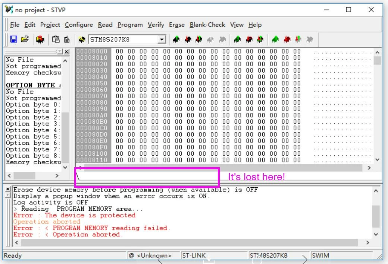Open the Edit menu
Viewport: 388px width, 264px height.
click(30, 25)
